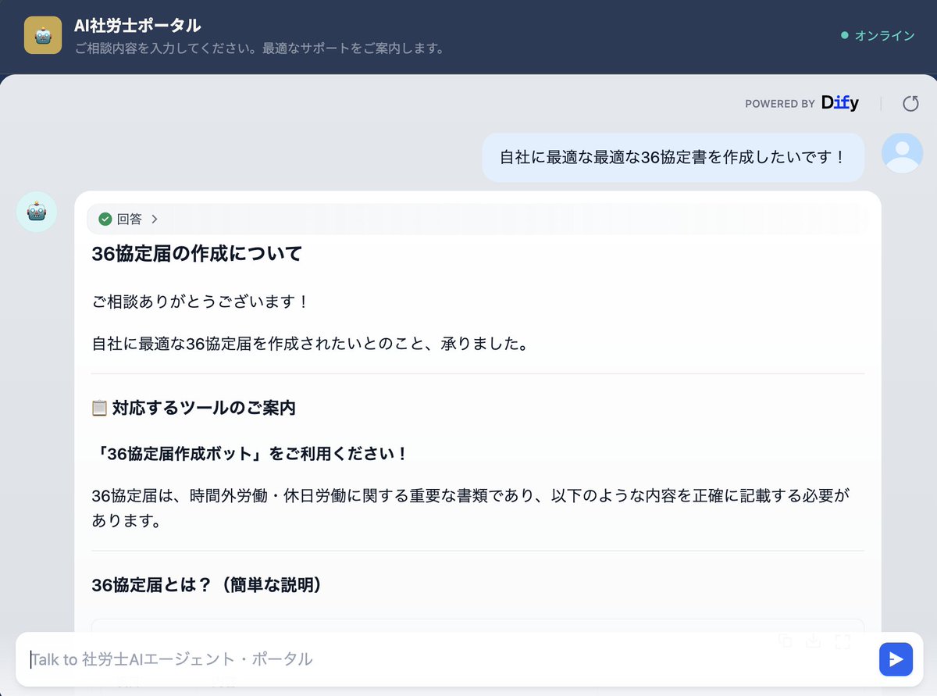Click the "POWERED BY" label
This screenshot has width=937, height=696.
point(780,103)
